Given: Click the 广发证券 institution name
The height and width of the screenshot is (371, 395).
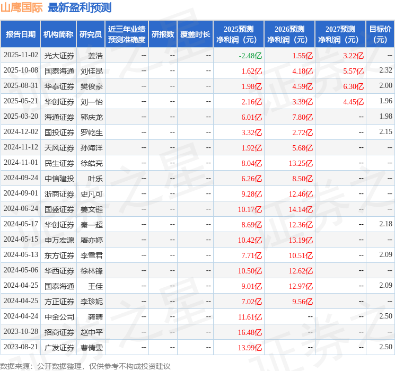Looking at the screenshot, I should 59,348.
